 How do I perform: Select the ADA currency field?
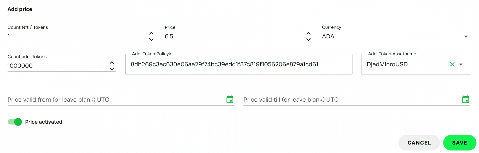(389, 36)
